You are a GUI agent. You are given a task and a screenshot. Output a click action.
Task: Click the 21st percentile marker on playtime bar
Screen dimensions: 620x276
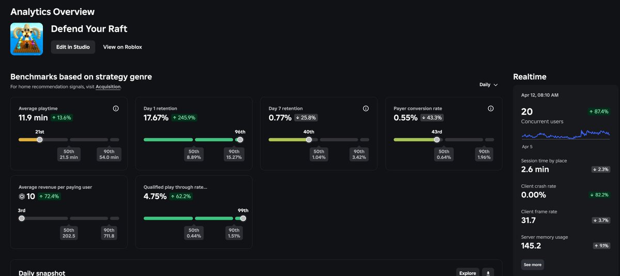(x=40, y=139)
